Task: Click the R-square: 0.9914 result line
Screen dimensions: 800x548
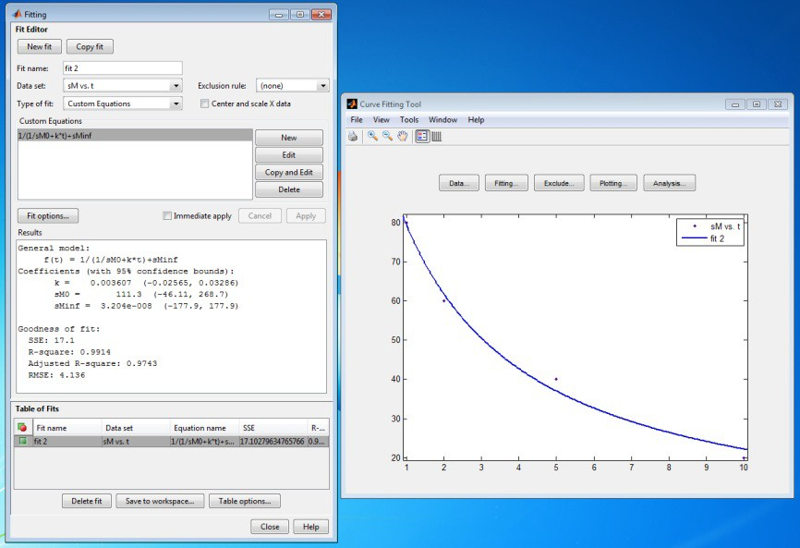Action: click(69, 352)
